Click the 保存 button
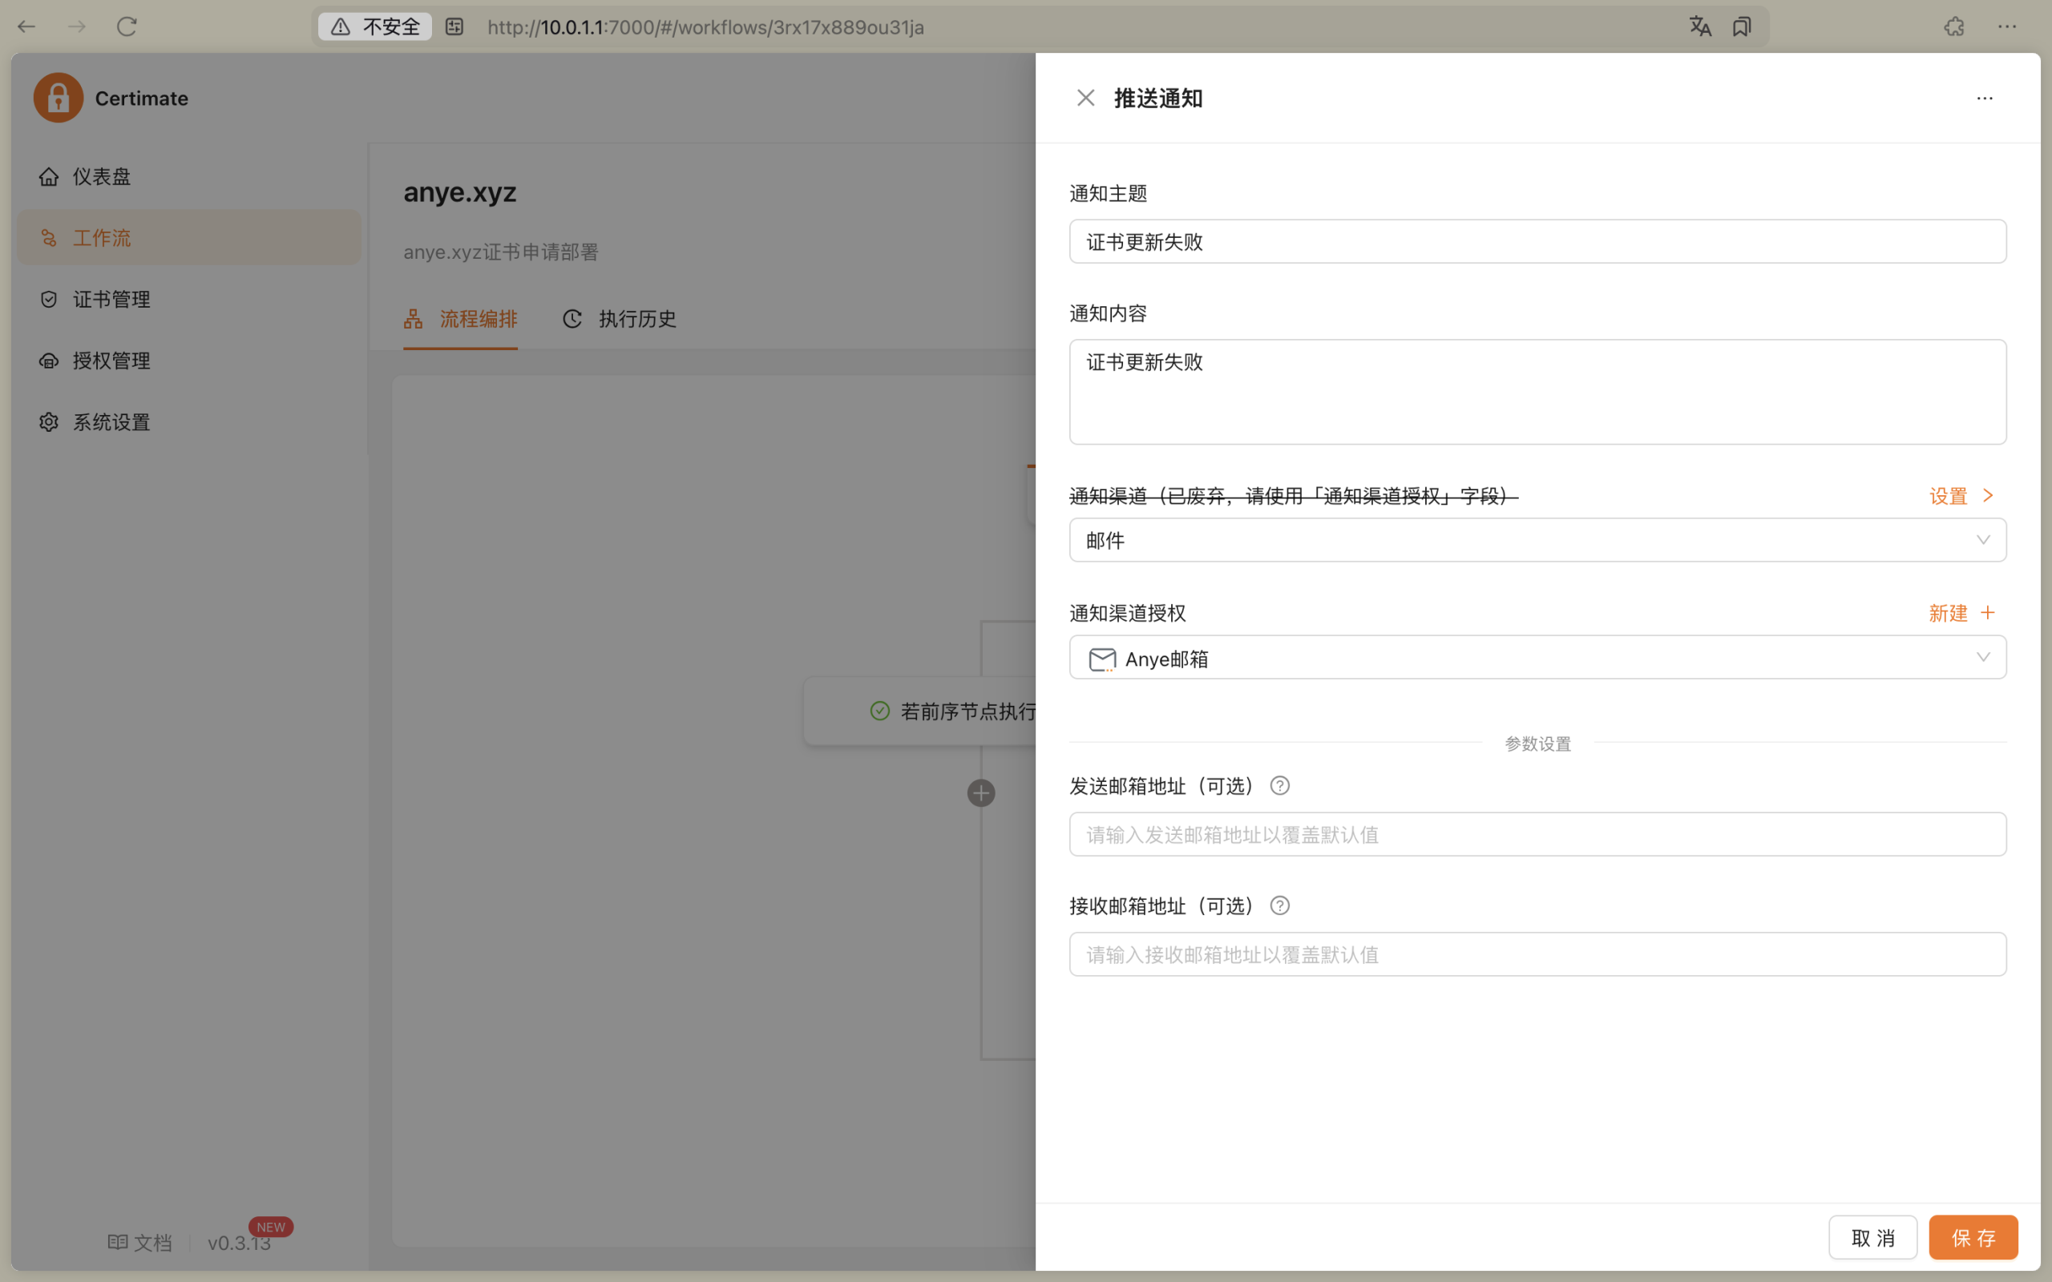The image size is (2052, 1282). pyautogui.click(x=1973, y=1238)
